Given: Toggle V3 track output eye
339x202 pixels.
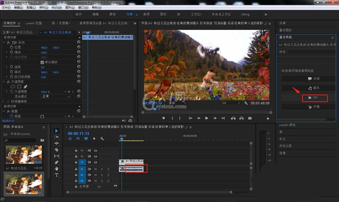Looking at the screenshot, I should point(95,151).
